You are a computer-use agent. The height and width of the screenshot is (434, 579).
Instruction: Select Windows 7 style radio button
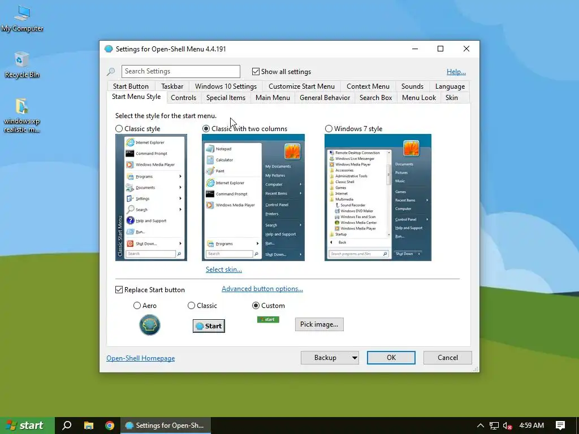[329, 129]
